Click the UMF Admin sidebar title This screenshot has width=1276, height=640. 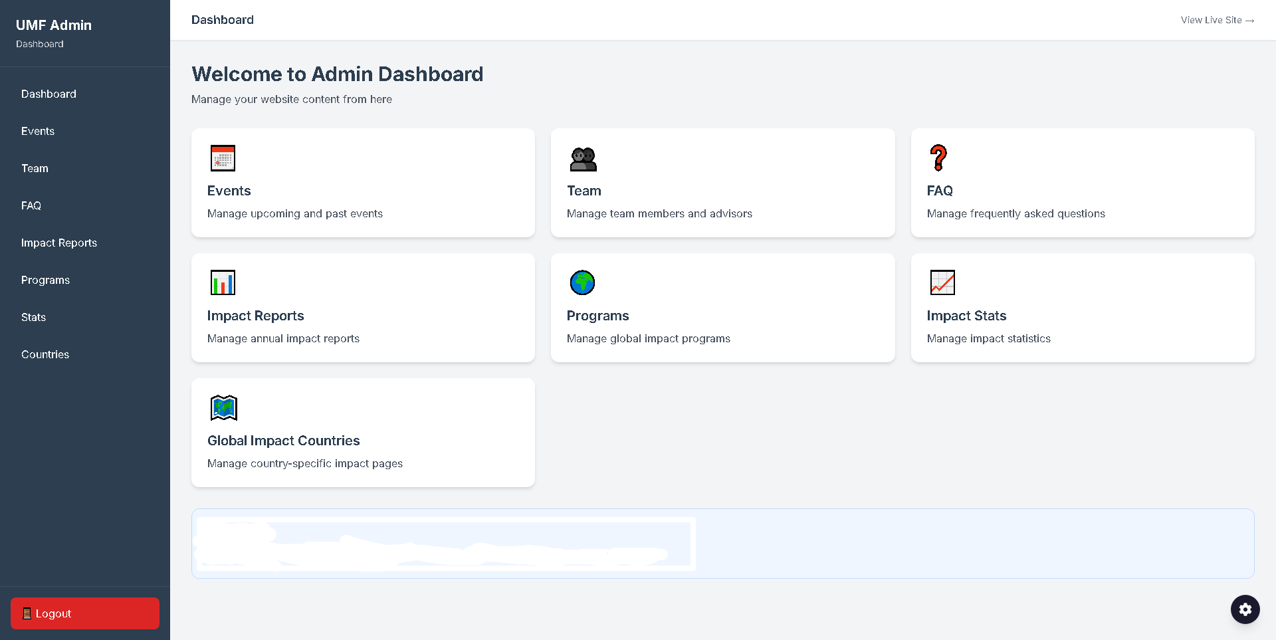[x=54, y=25]
